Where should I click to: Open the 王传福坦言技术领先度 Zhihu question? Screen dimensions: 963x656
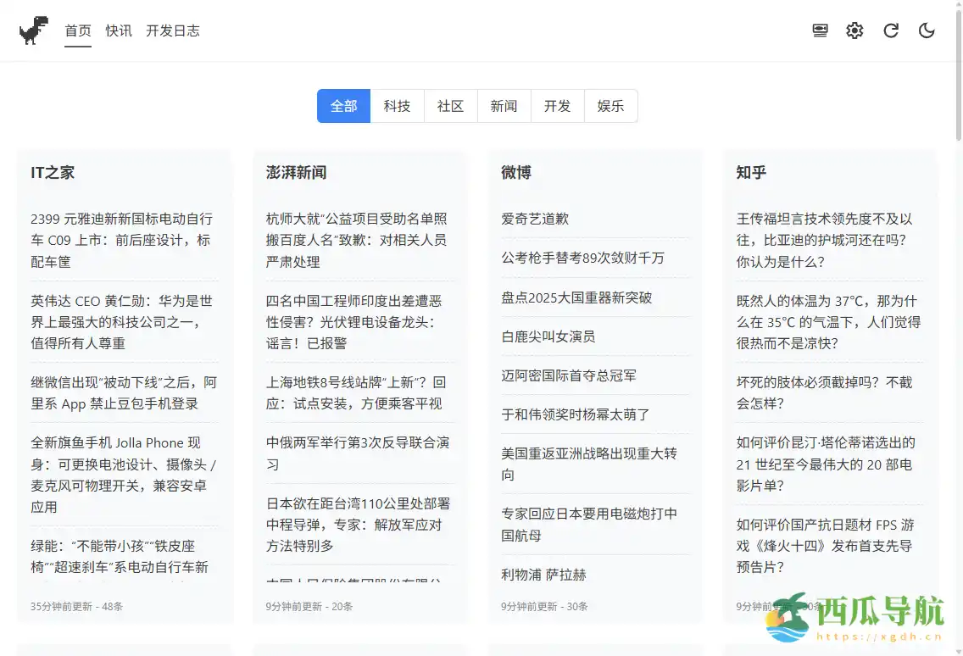click(827, 239)
